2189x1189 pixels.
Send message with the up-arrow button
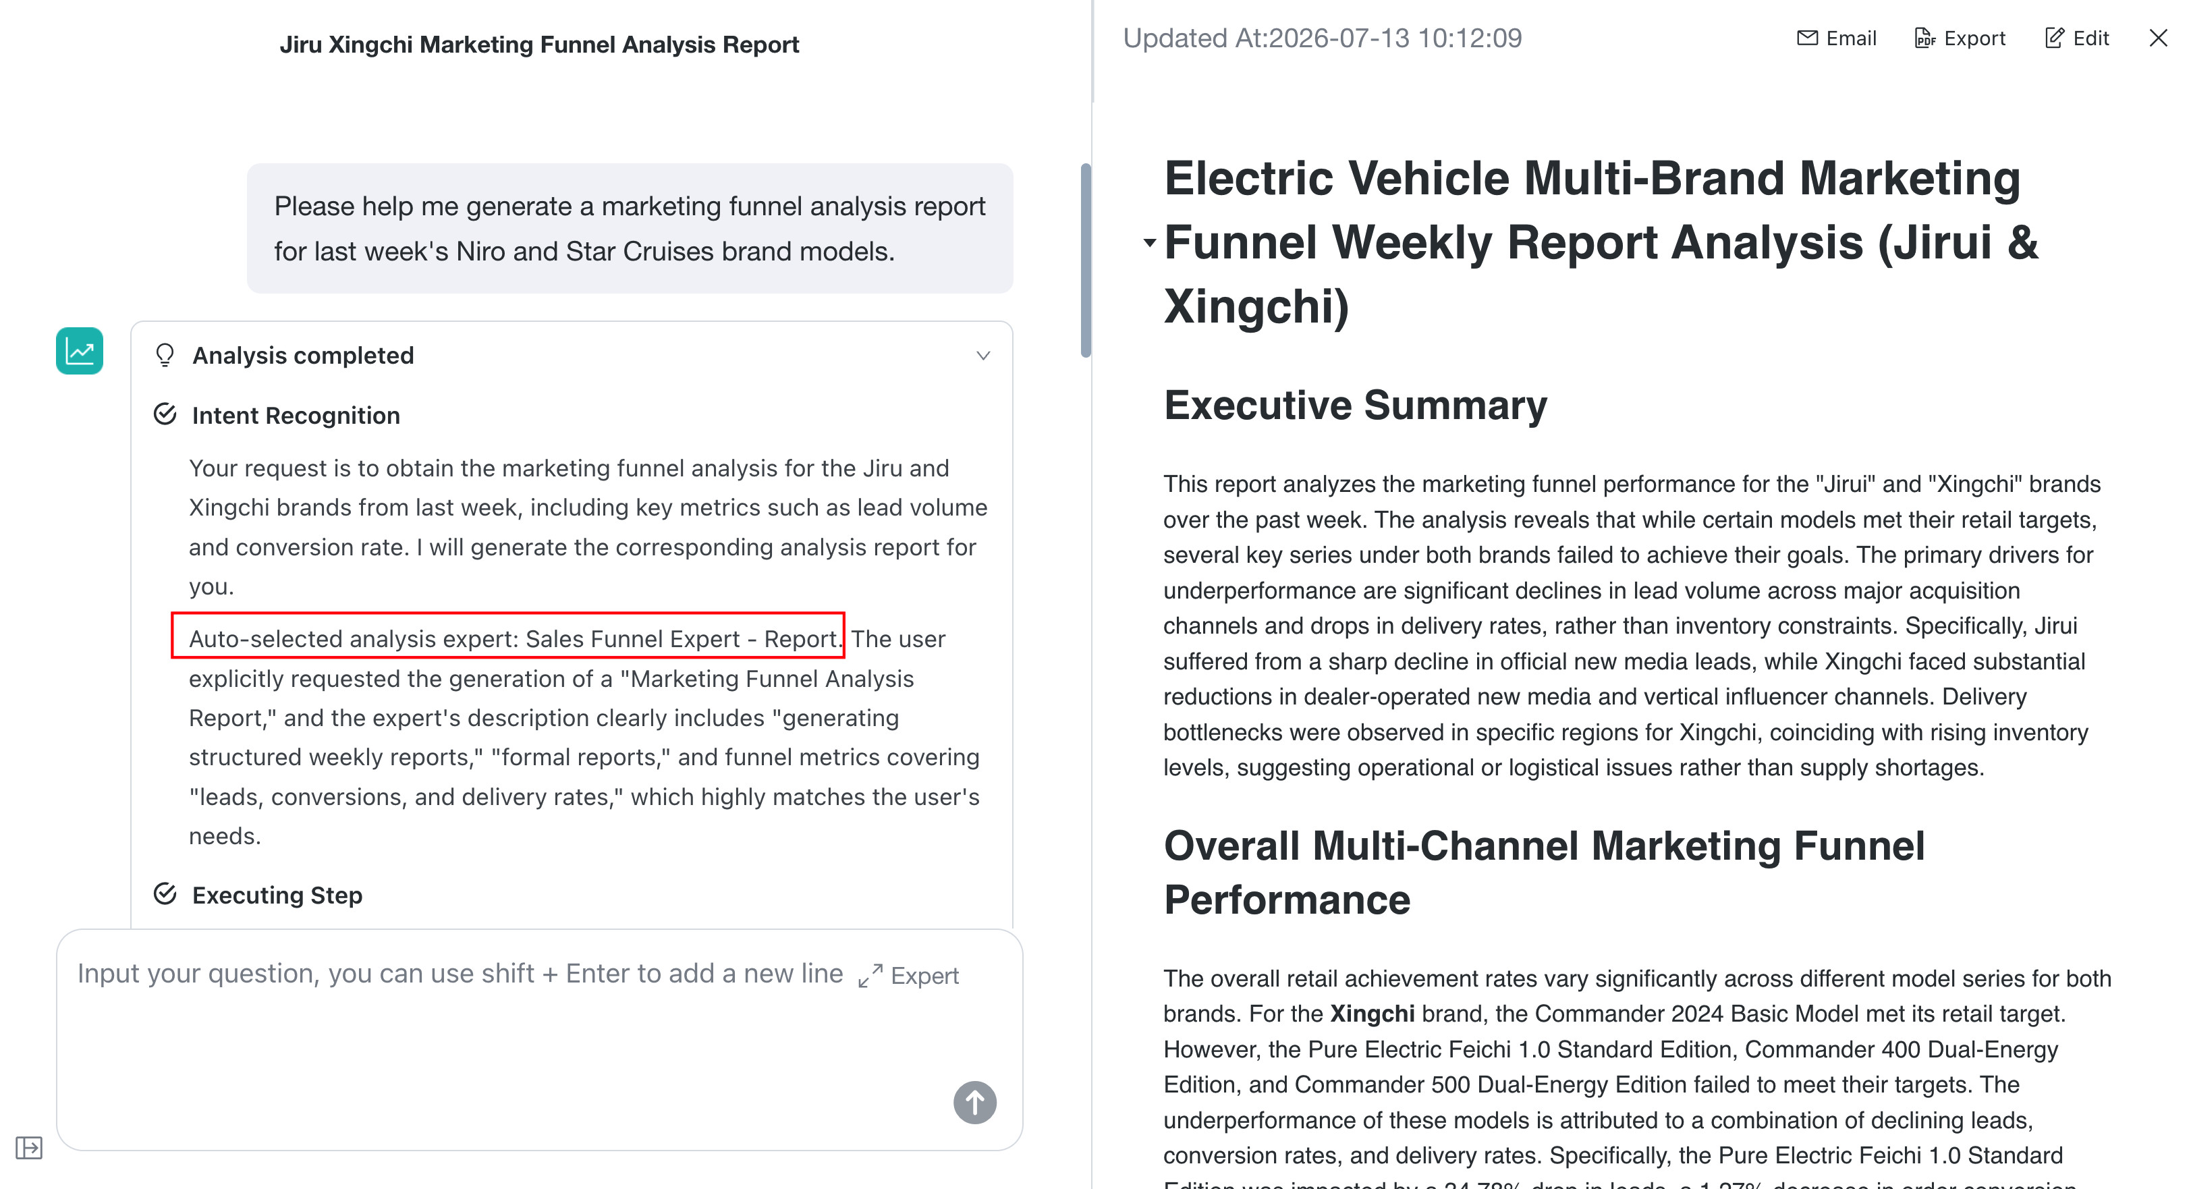974,1103
